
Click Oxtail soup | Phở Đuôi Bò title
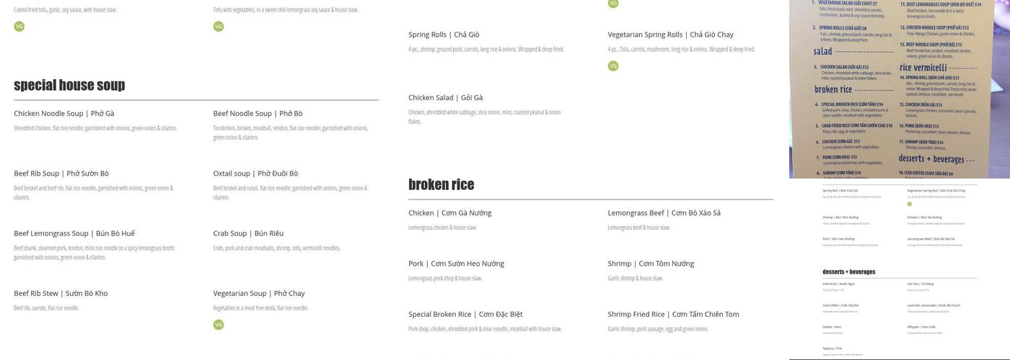click(255, 174)
